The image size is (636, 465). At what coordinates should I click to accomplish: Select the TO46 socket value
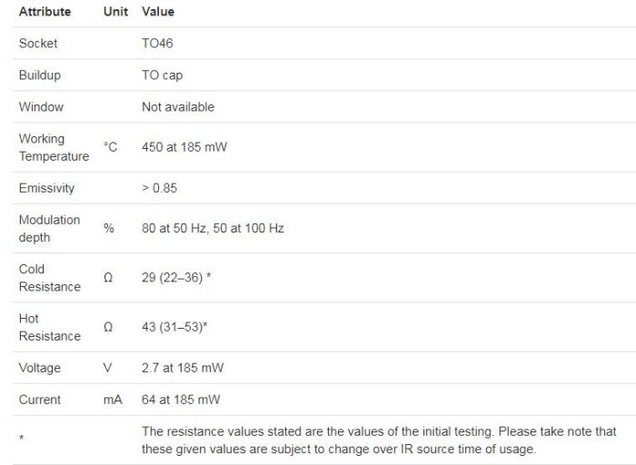point(157,44)
